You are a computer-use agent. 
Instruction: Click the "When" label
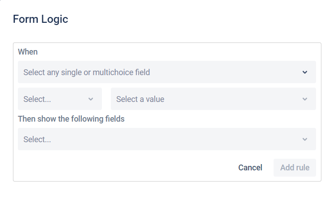[28, 52]
